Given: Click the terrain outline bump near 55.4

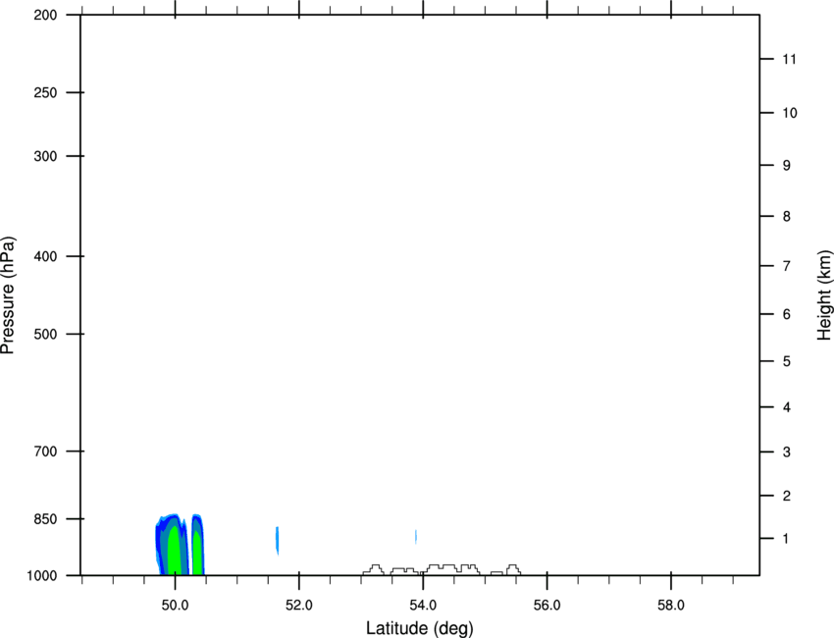Looking at the screenshot, I should point(513,570).
